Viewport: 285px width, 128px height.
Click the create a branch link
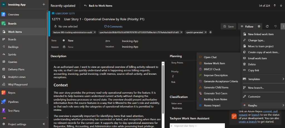coord(248,122)
